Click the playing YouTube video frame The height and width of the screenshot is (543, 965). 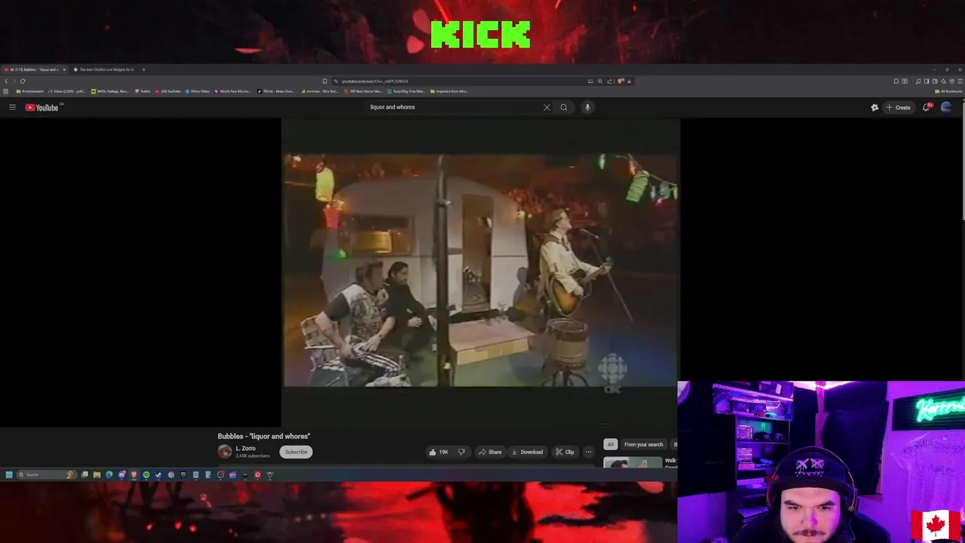pos(480,271)
